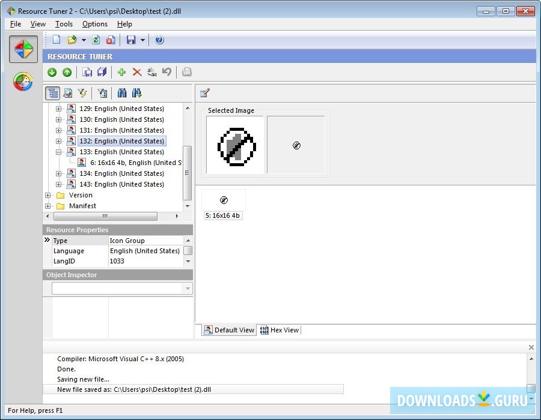Click the Close file icon
The width and height of the screenshot is (541, 420).
[111, 40]
